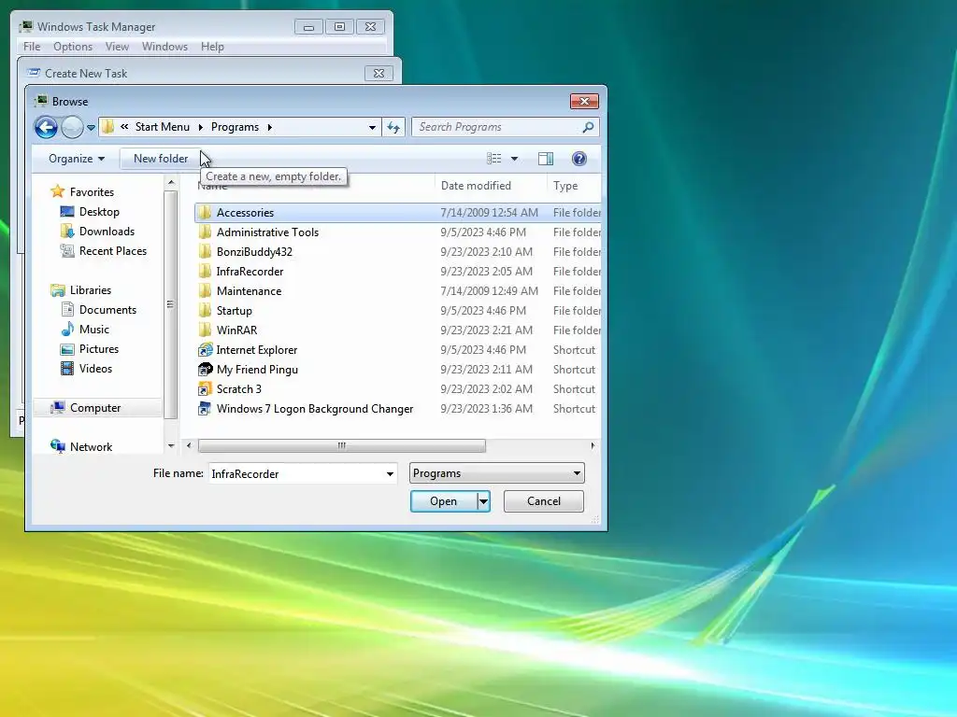Toggle the preview pane icon
957x717 pixels.
[x=546, y=159]
